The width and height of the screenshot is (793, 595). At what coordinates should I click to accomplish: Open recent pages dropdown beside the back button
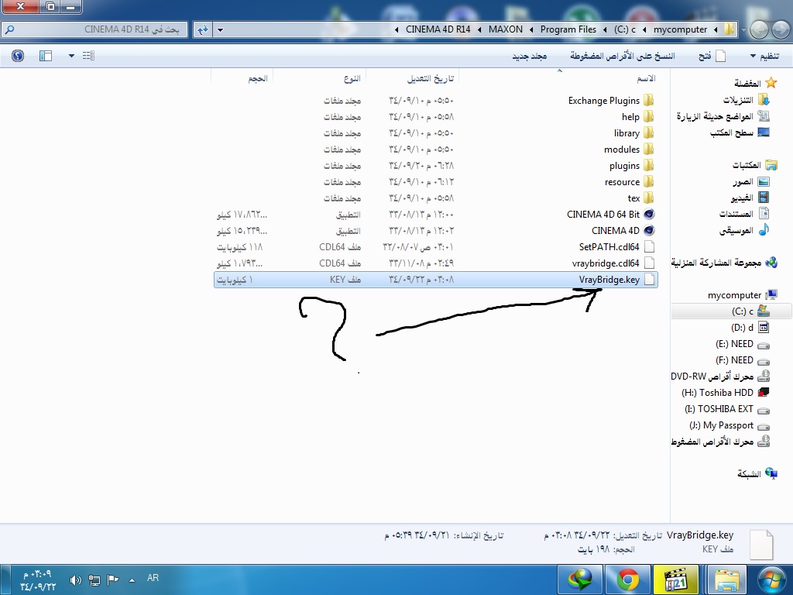tap(743, 30)
